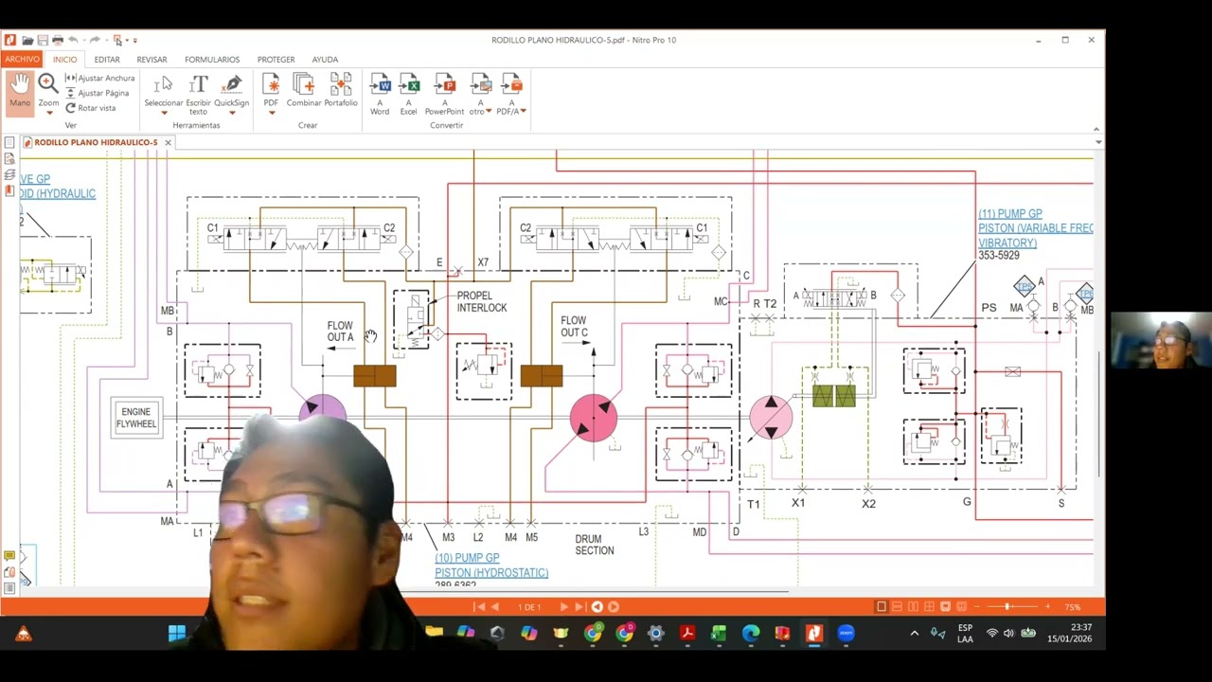Activate the Escribir texto tool
The width and height of the screenshot is (1212, 682).
click(x=198, y=94)
